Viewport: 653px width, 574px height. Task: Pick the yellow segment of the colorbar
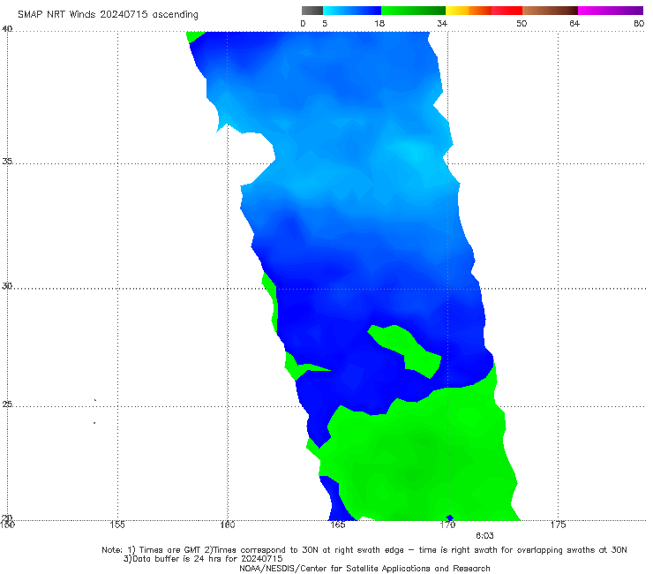tap(457, 11)
